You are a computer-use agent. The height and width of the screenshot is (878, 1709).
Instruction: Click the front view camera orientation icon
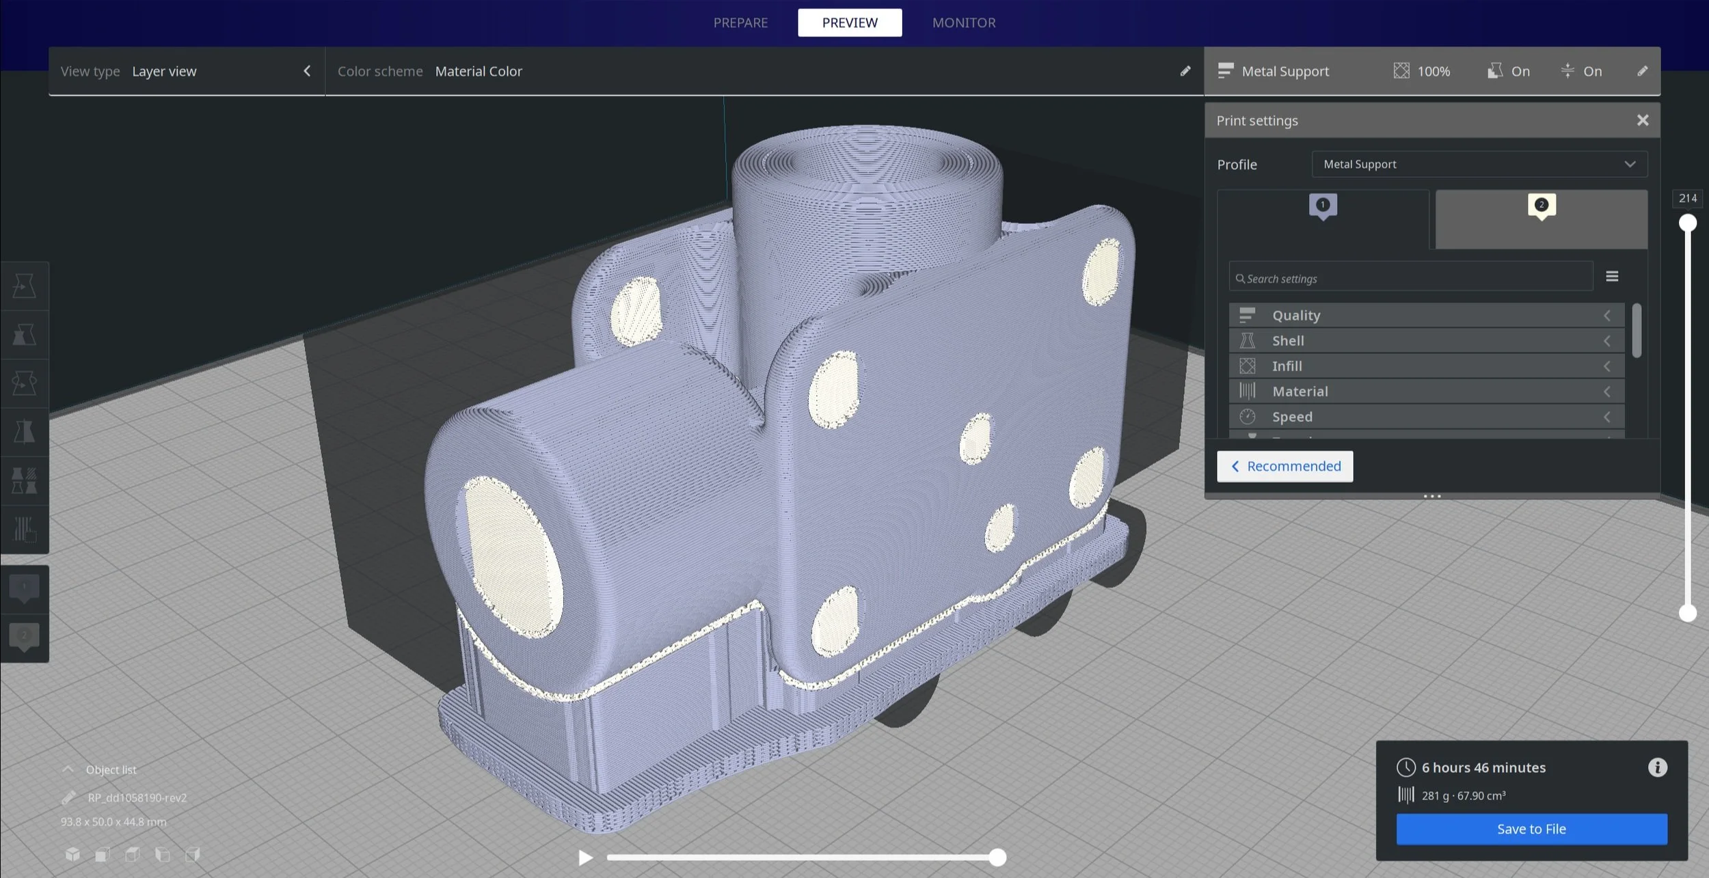tap(103, 854)
